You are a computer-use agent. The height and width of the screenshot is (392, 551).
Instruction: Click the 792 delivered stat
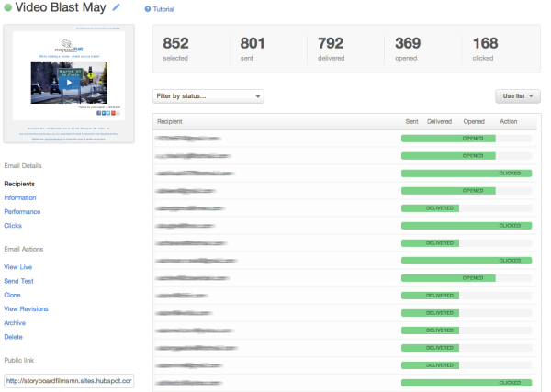331,49
